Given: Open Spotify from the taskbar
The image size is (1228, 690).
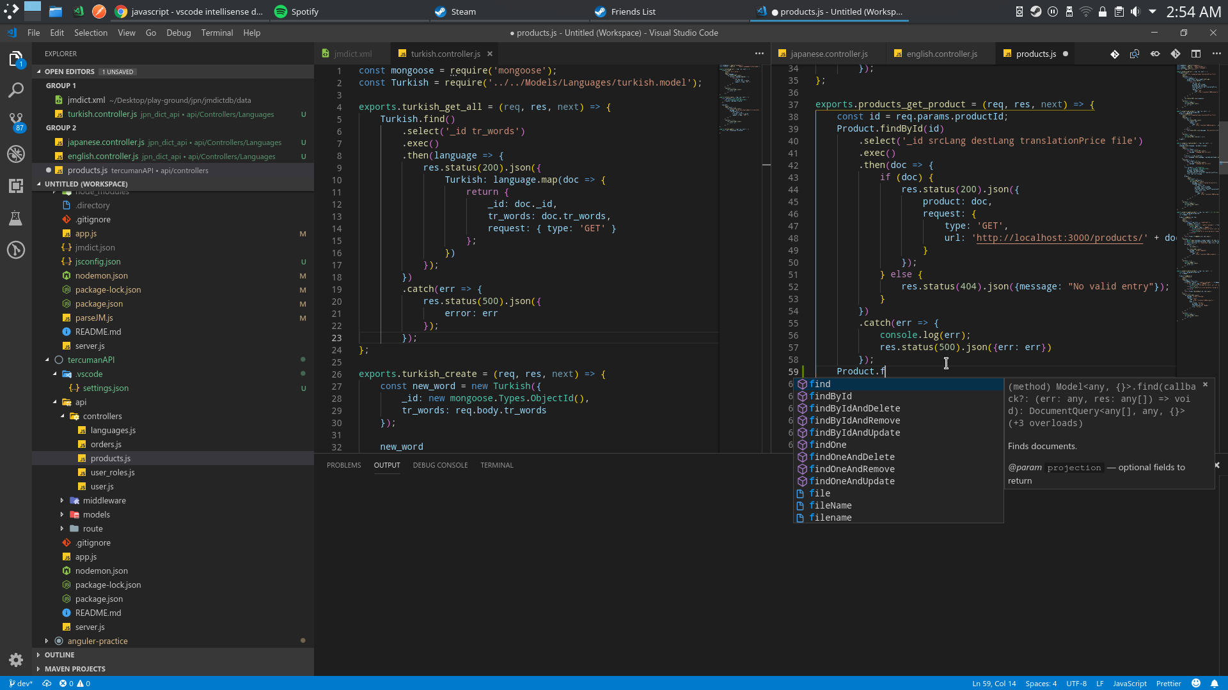Looking at the screenshot, I should pyautogui.click(x=296, y=11).
